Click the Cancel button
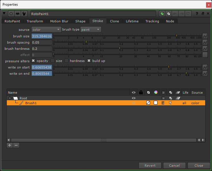The width and height of the screenshot is (212, 171). [x=174, y=166]
